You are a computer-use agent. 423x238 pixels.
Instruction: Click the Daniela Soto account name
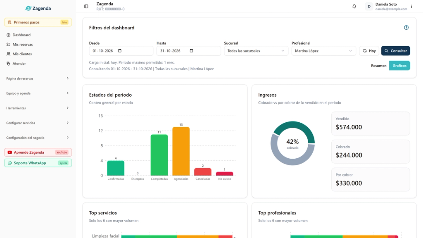tap(386, 4)
